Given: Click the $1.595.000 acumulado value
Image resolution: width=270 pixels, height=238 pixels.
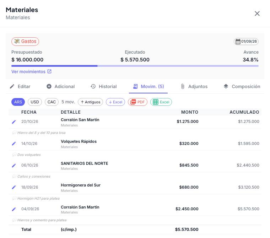Looking at the screenshot, I should point(248,144).
